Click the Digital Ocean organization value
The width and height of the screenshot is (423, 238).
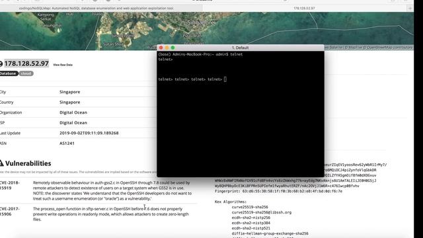[x=73, y=112]
